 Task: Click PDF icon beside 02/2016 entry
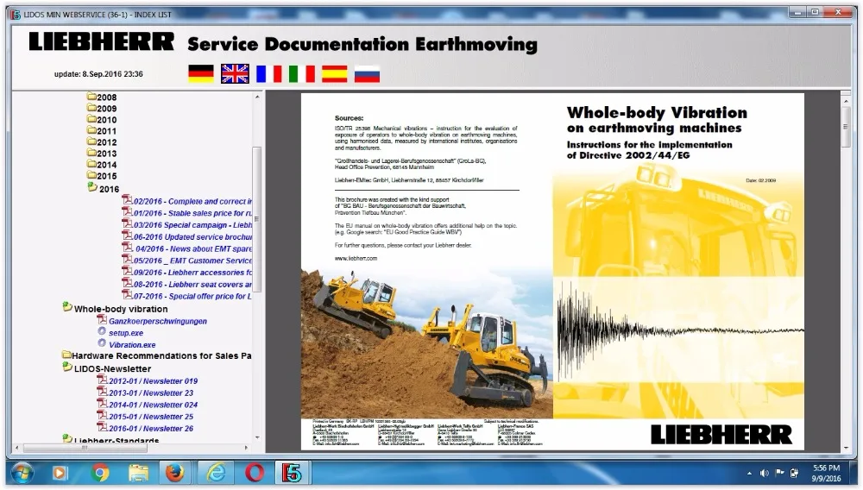tap(127, 200)
